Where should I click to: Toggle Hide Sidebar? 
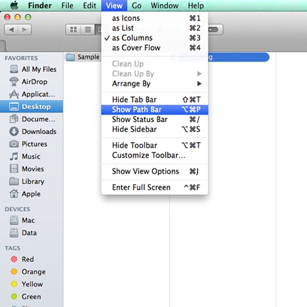[x=155, y=129]
